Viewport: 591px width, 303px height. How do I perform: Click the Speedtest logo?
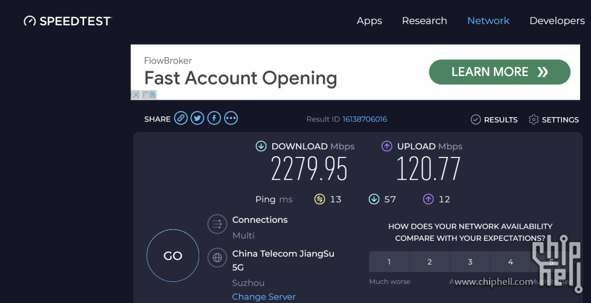(68, 21)
